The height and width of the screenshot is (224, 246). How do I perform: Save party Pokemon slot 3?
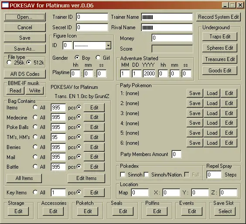pyautogui.click(x=195, y=113)
